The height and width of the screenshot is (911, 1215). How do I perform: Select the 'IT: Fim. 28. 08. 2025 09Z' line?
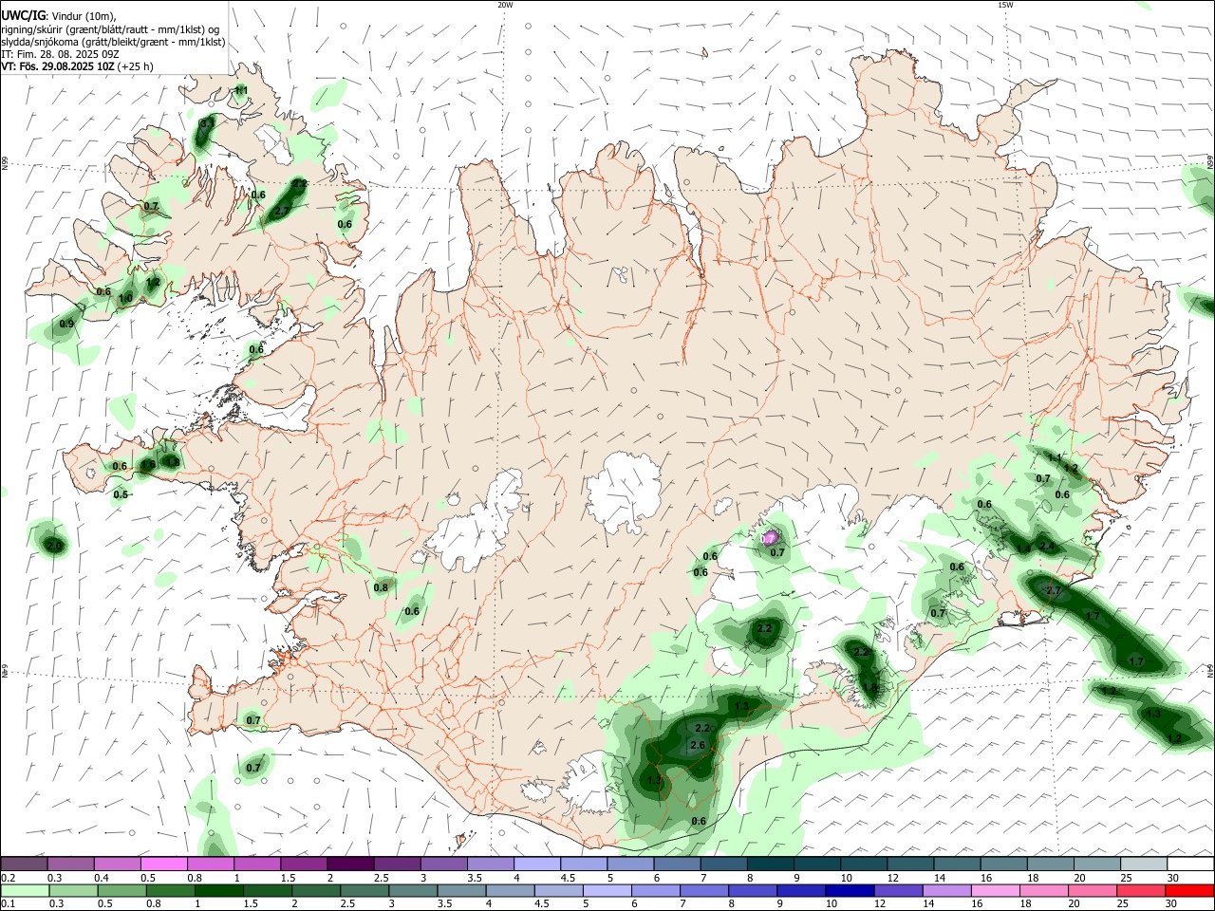coord(60,54)
